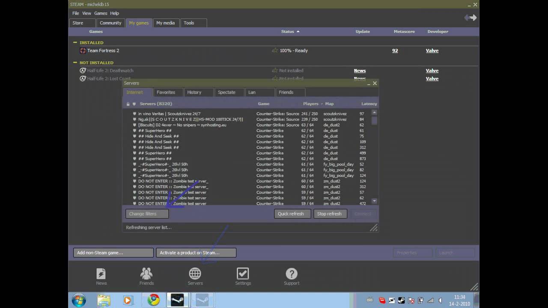Open the Help menu
The image size is (548, 308).
click(114, 13)
